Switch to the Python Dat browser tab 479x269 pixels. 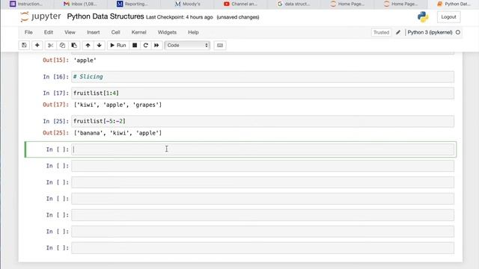click(x=454, y=4)
